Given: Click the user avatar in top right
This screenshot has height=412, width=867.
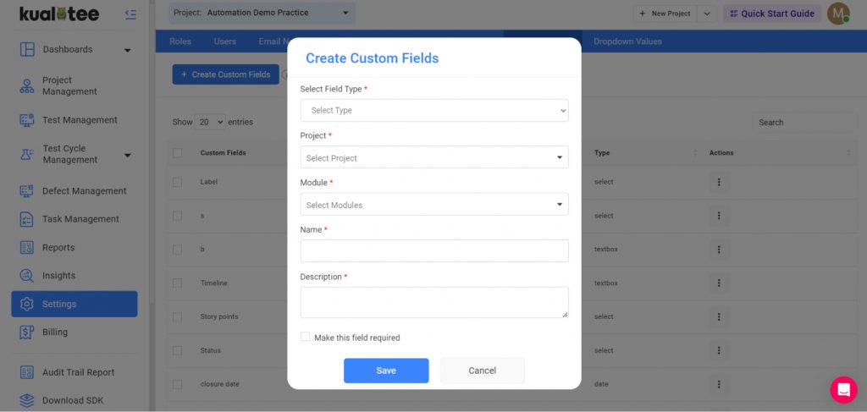Looking at the screenshot, I should click(x=838, y=14).
